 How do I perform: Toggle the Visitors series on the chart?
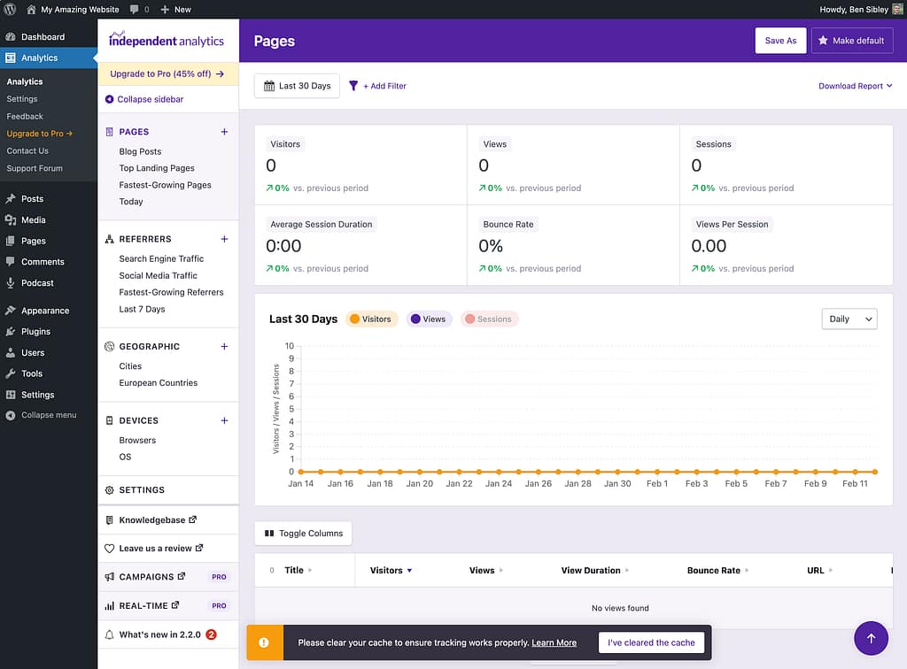(x=370, y=319)
